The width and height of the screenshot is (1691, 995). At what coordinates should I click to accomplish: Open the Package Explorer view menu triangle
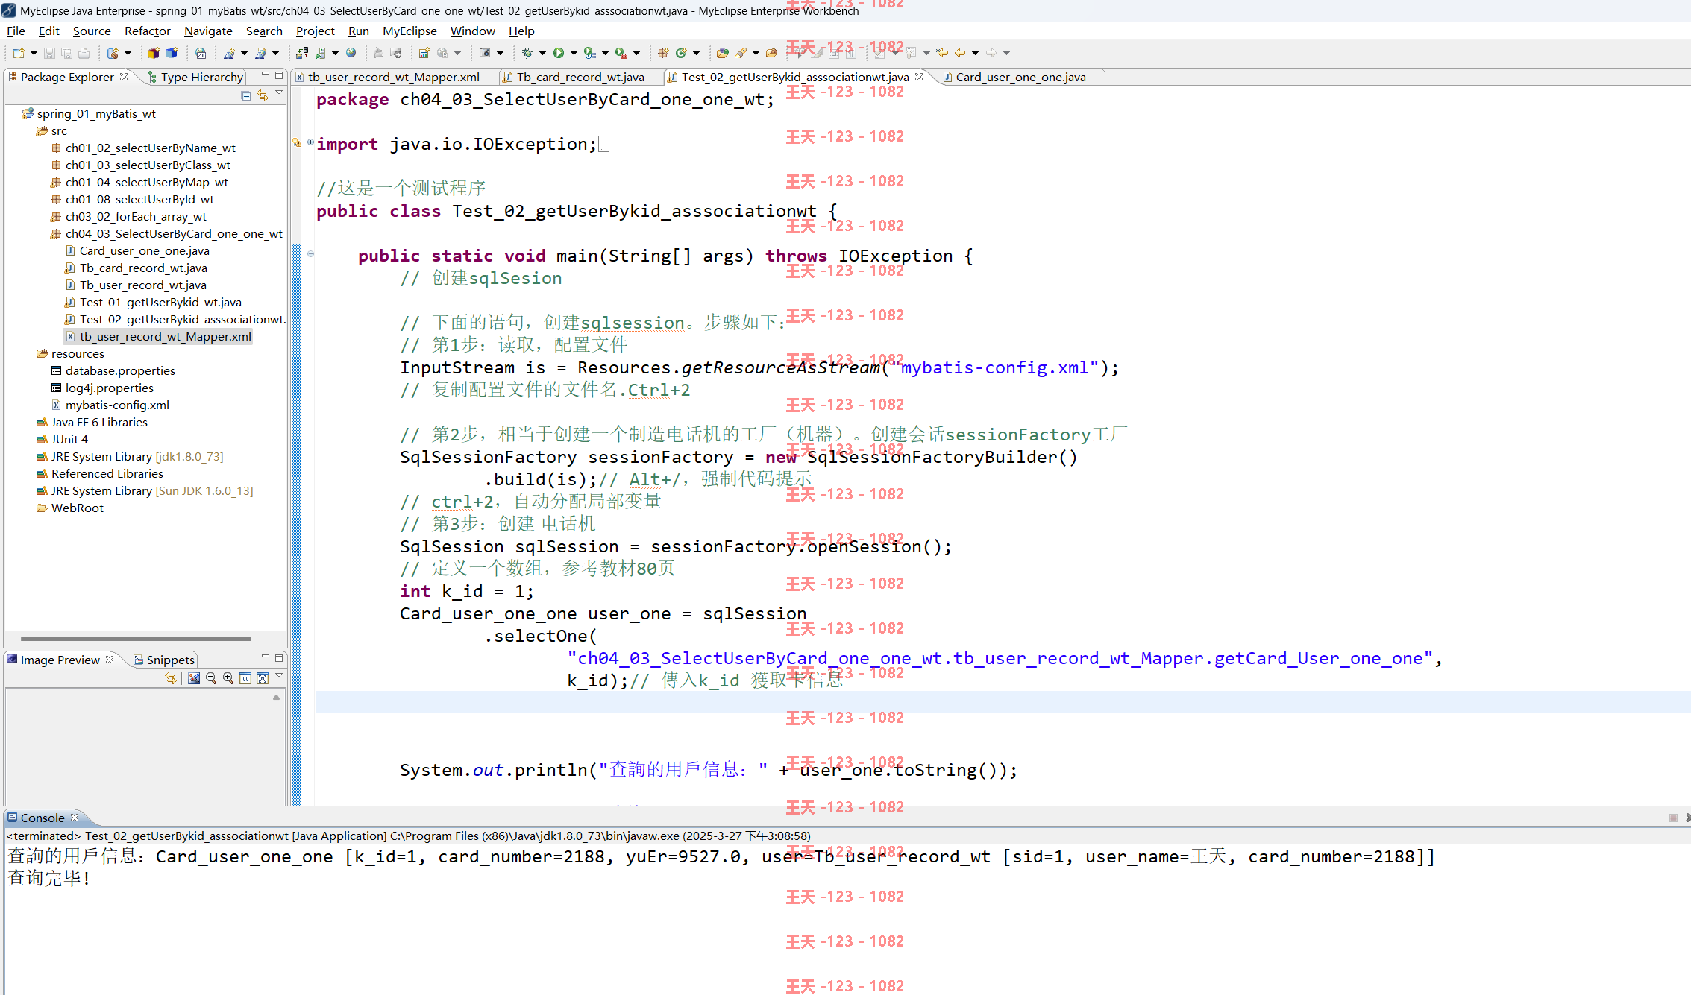[279, 93]
